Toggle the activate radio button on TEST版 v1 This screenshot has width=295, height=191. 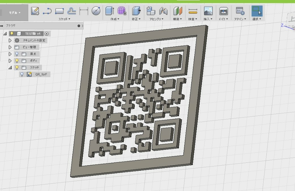click(46, 34)
